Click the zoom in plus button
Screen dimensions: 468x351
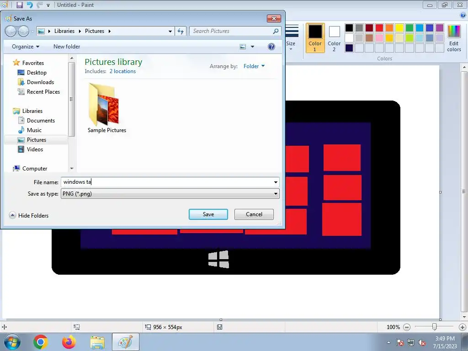(x=463, y=327)
